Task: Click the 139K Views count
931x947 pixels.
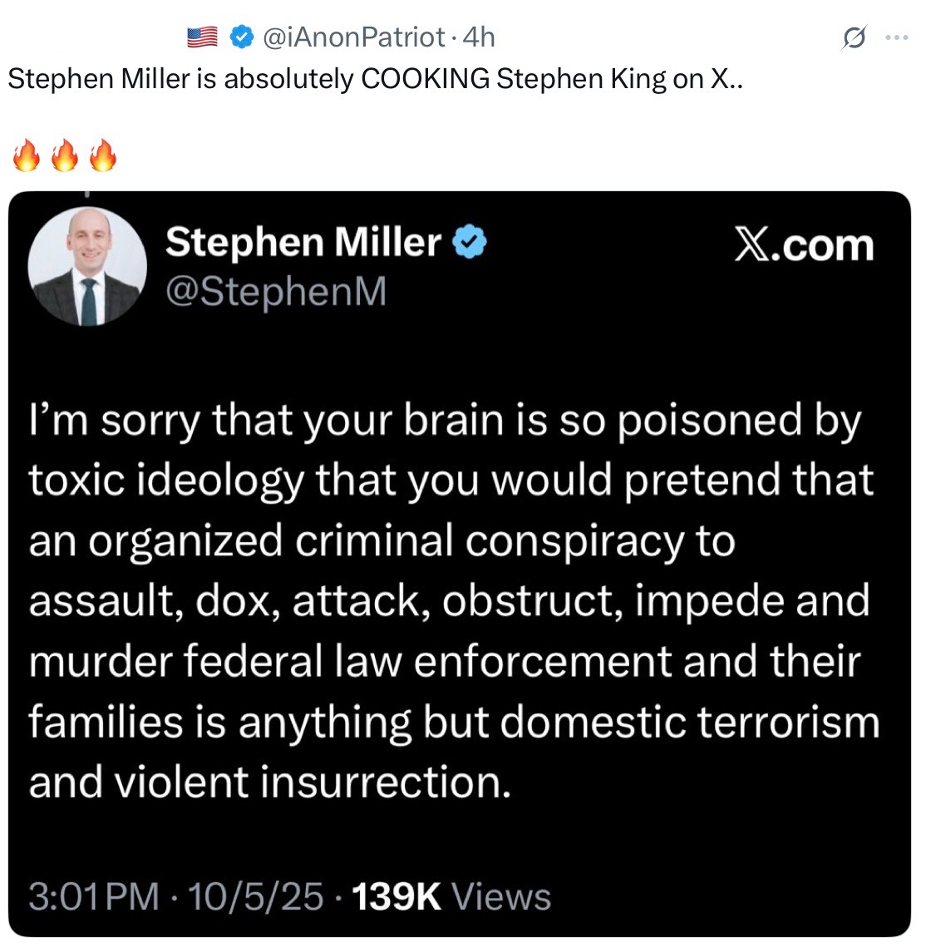Action: (x=451, y=896)
